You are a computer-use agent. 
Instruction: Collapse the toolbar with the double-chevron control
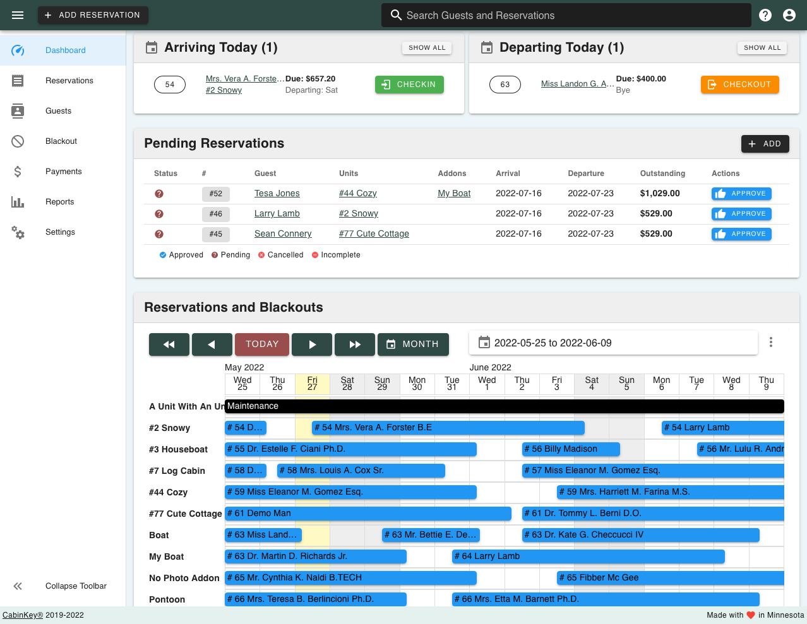(x=18, y=586)
